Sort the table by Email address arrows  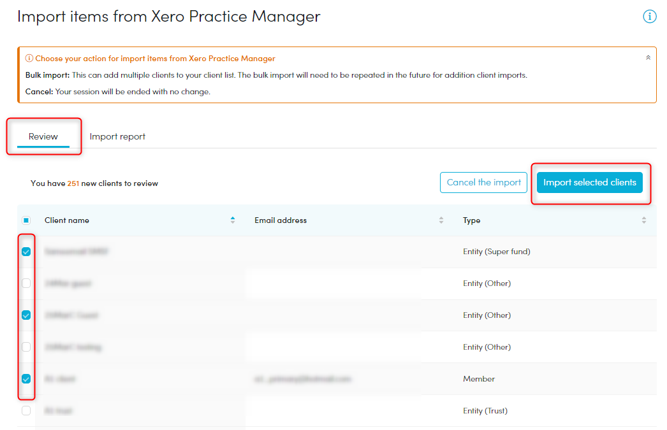(x=441, y=220)
